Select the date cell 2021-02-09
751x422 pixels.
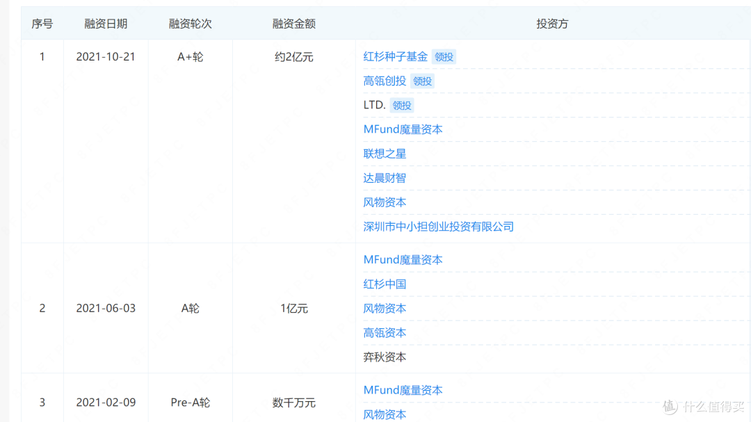pos(106,403)
